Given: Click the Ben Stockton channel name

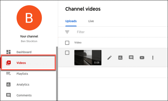Looking at the screenshot, I should coord(29,41).
